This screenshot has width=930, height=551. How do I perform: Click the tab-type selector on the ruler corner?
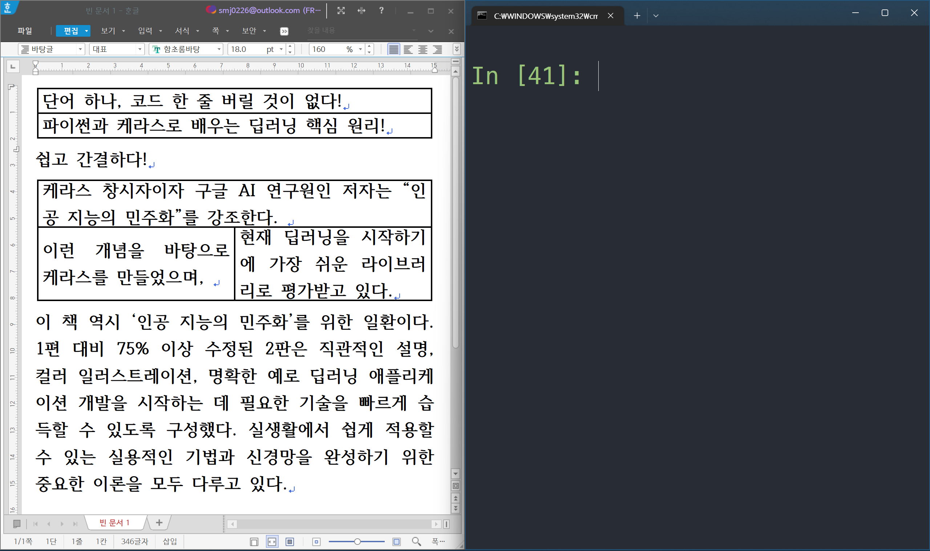(13, 66)
